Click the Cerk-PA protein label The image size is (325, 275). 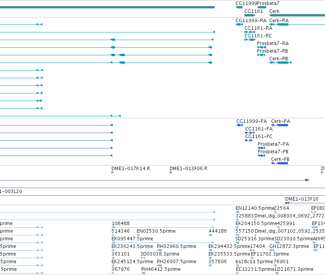[281, 121]
